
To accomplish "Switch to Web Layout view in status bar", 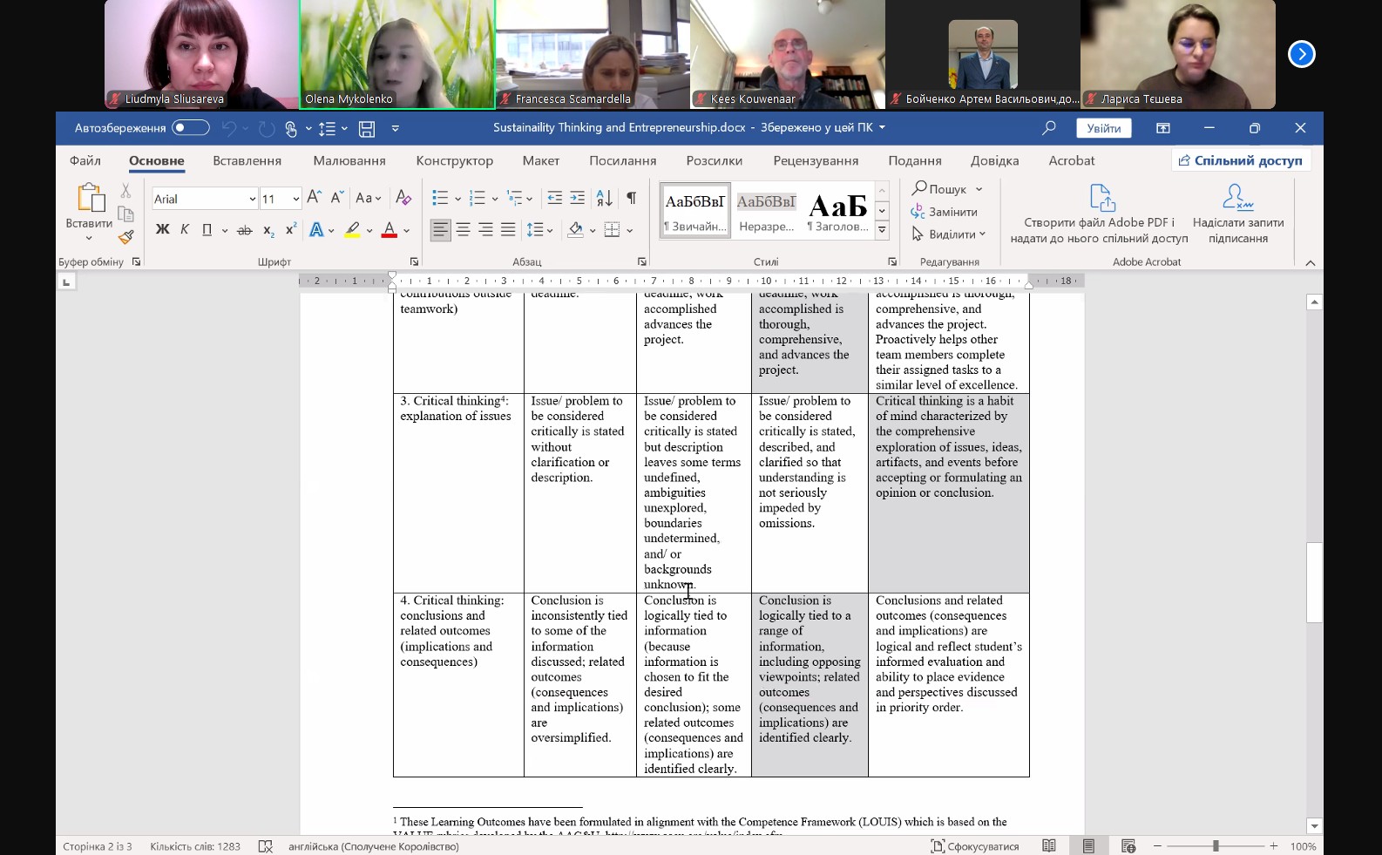I will pos(1128,846).
